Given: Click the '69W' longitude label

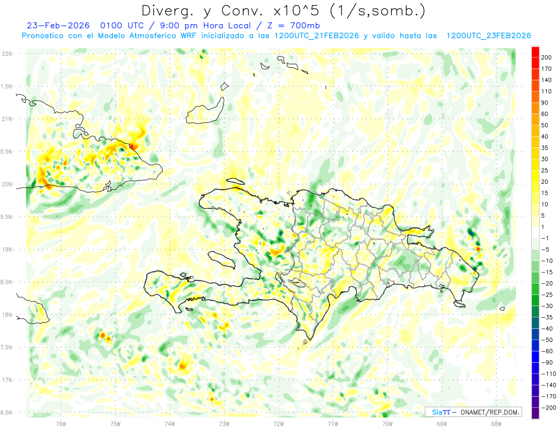Looking at the screenshot, I should (441, 424).
